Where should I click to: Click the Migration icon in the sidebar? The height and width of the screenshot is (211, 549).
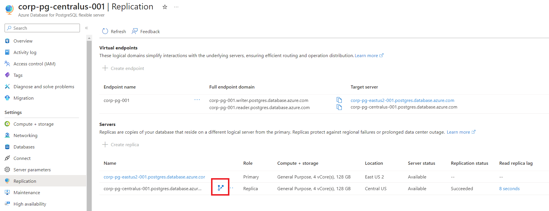click(x=7, y=98)
